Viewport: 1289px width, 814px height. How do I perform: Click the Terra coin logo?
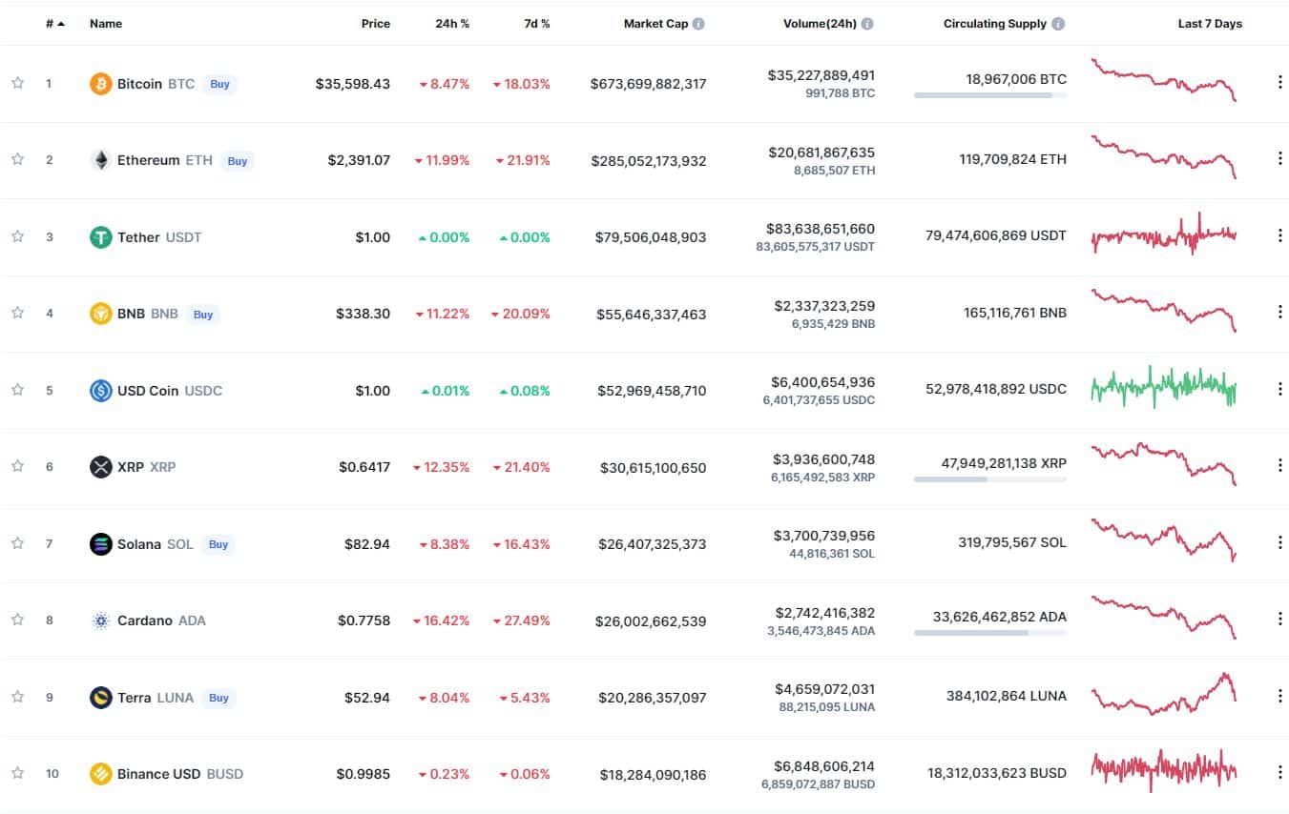pyautogui.click(x=100, y=698)
